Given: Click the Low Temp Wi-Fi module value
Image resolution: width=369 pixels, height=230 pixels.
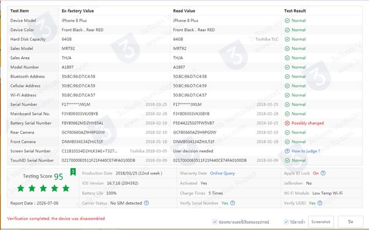Looking at the screenshot, I should [x=328, y=193].
